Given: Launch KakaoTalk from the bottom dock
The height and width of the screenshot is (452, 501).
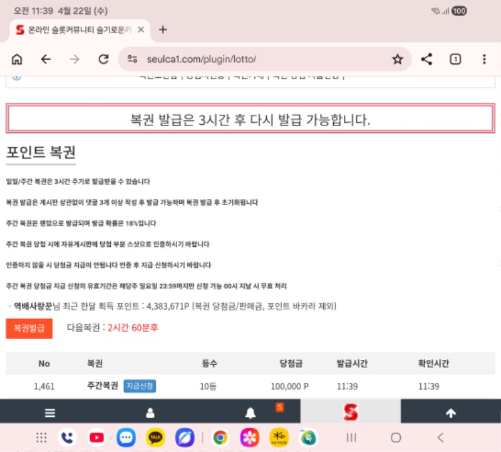Looking at the screenshot, I should click(x=155, y=437).
